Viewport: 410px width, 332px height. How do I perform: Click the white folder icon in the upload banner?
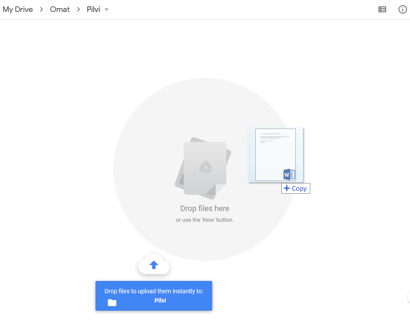point(112,303)
